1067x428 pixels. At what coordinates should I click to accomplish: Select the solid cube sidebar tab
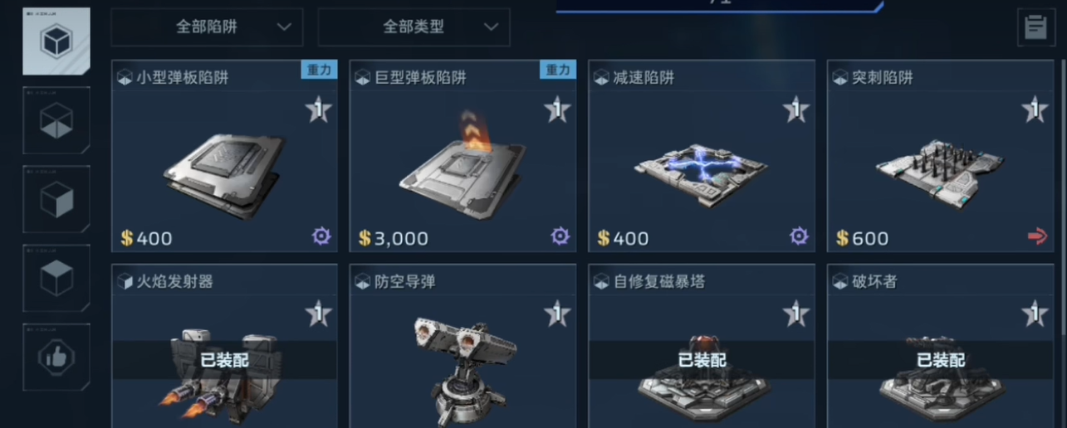click(x=56, y=278)
